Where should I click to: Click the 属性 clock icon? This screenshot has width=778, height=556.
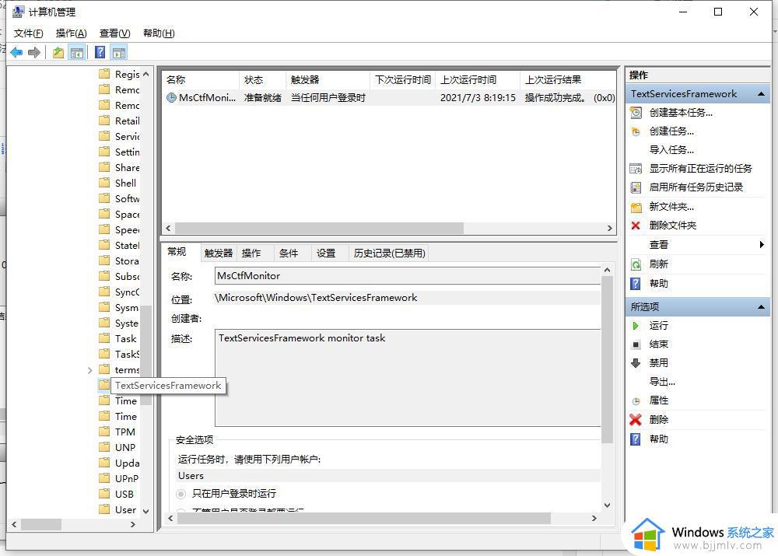(636, 401)
